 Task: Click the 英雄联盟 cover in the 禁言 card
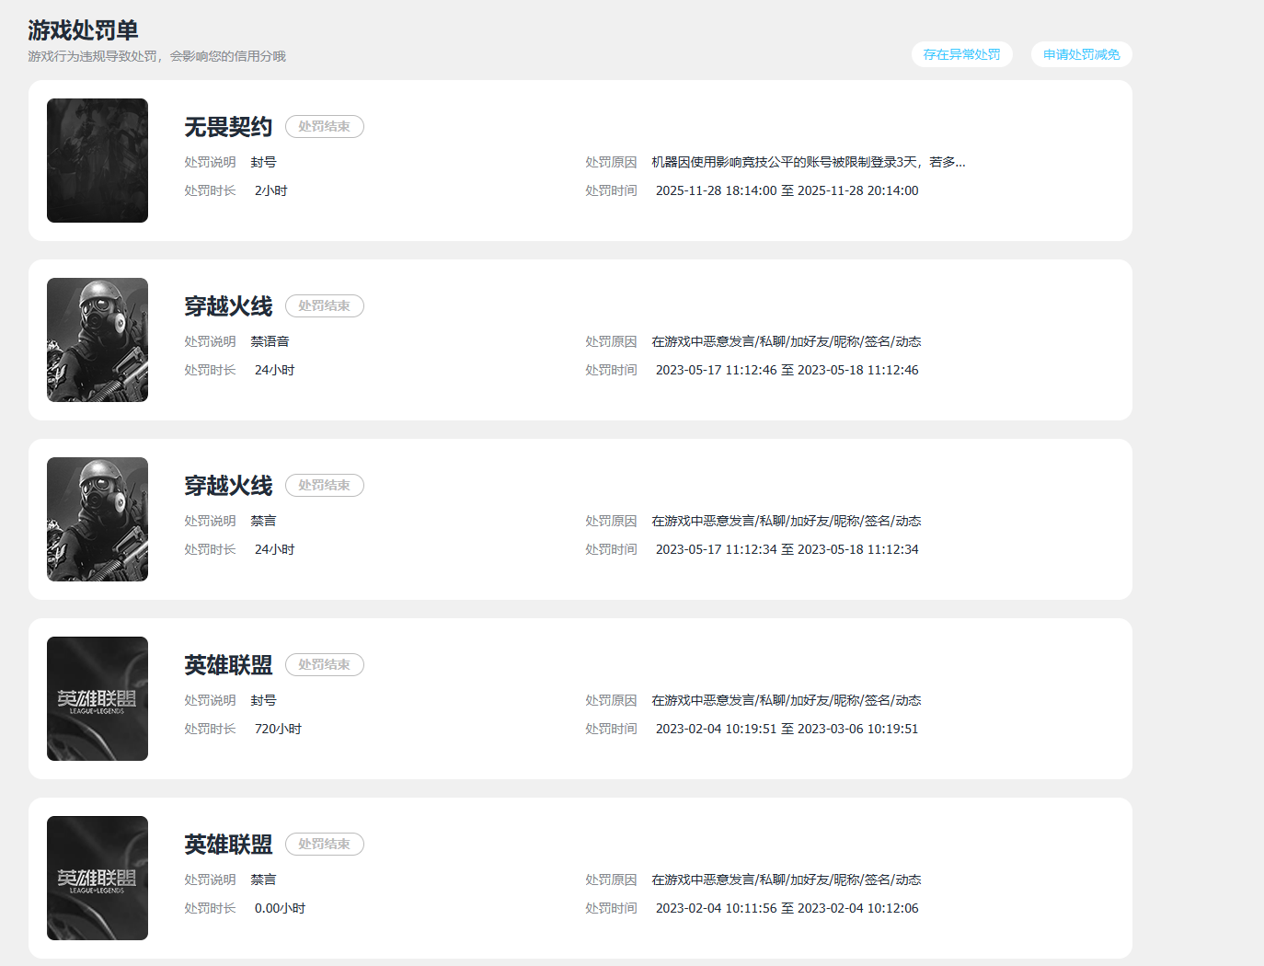tap(98, 878)
